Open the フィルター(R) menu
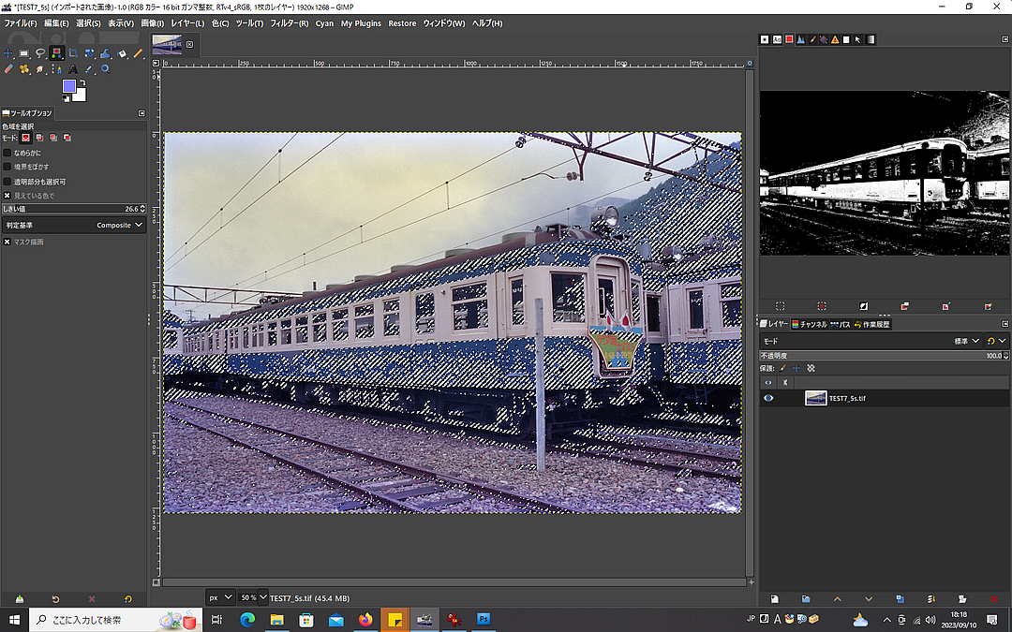The image size is (1012, 632). 290,23
